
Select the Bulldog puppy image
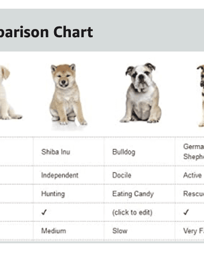point(141,93)
